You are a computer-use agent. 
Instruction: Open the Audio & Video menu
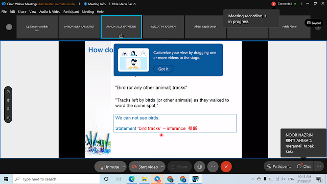click(50, 12)
